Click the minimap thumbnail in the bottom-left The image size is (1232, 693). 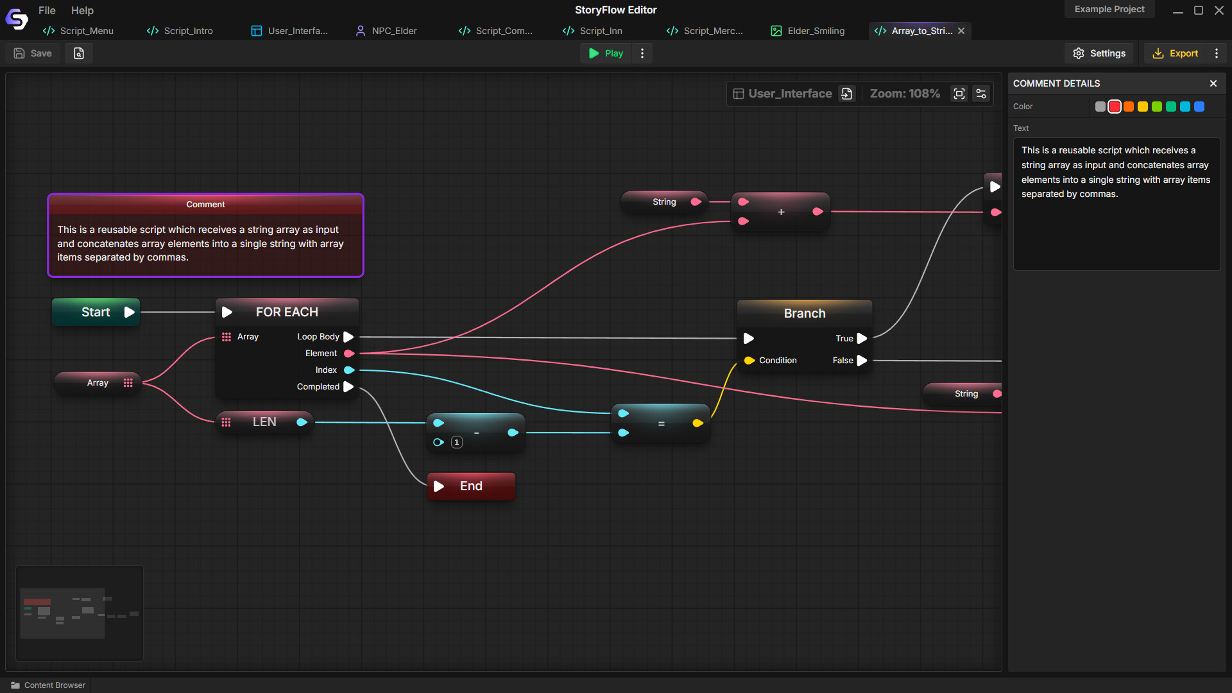click(x=79, y=613)
